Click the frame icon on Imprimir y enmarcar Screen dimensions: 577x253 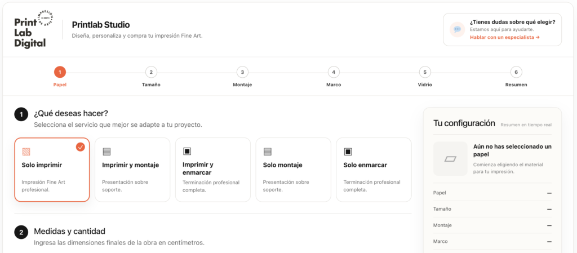click(187, 151)
